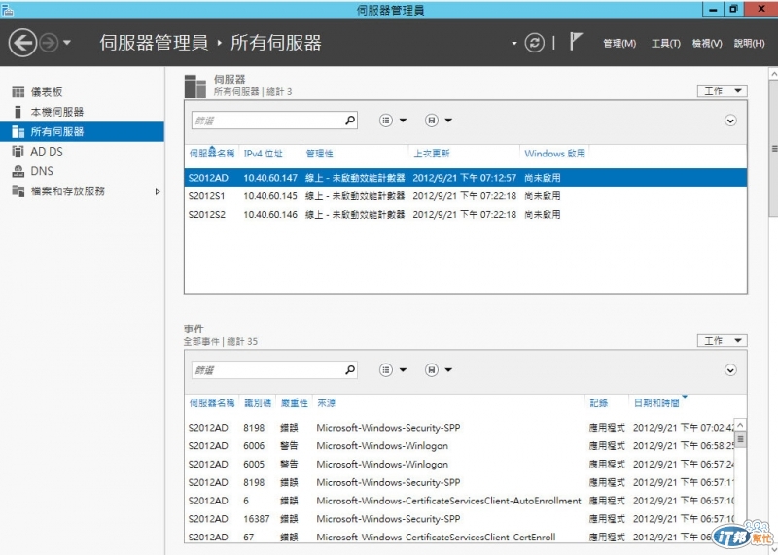This screenshot has width=778, height=555.
Task: Focus the events filter input field
Action: click(266, 370)
